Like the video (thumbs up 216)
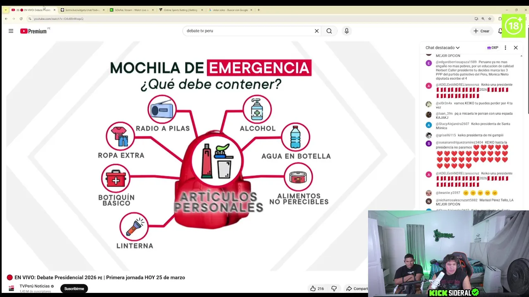The image size is (529, 297). [317, 289]
